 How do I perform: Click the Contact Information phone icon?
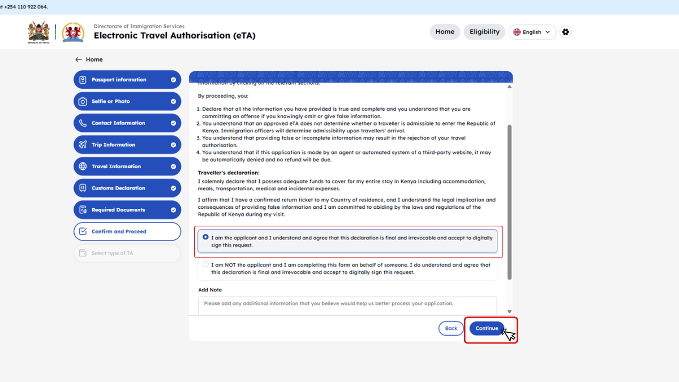coord(83,123)
